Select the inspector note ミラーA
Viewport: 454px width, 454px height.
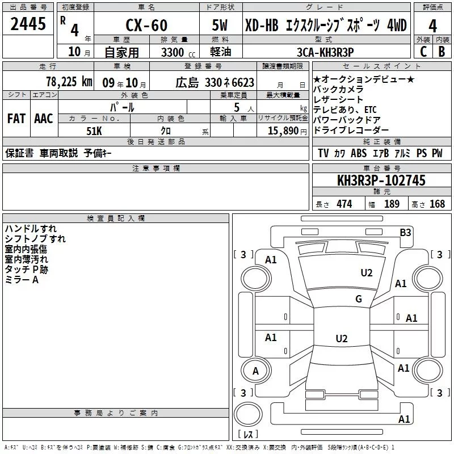(22, 280)
